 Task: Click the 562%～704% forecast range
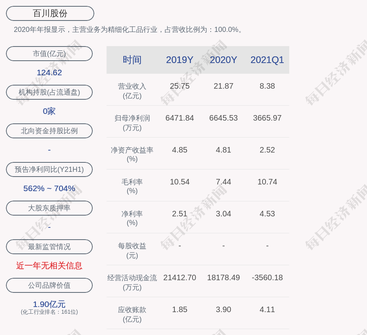[x=49, y=188]
